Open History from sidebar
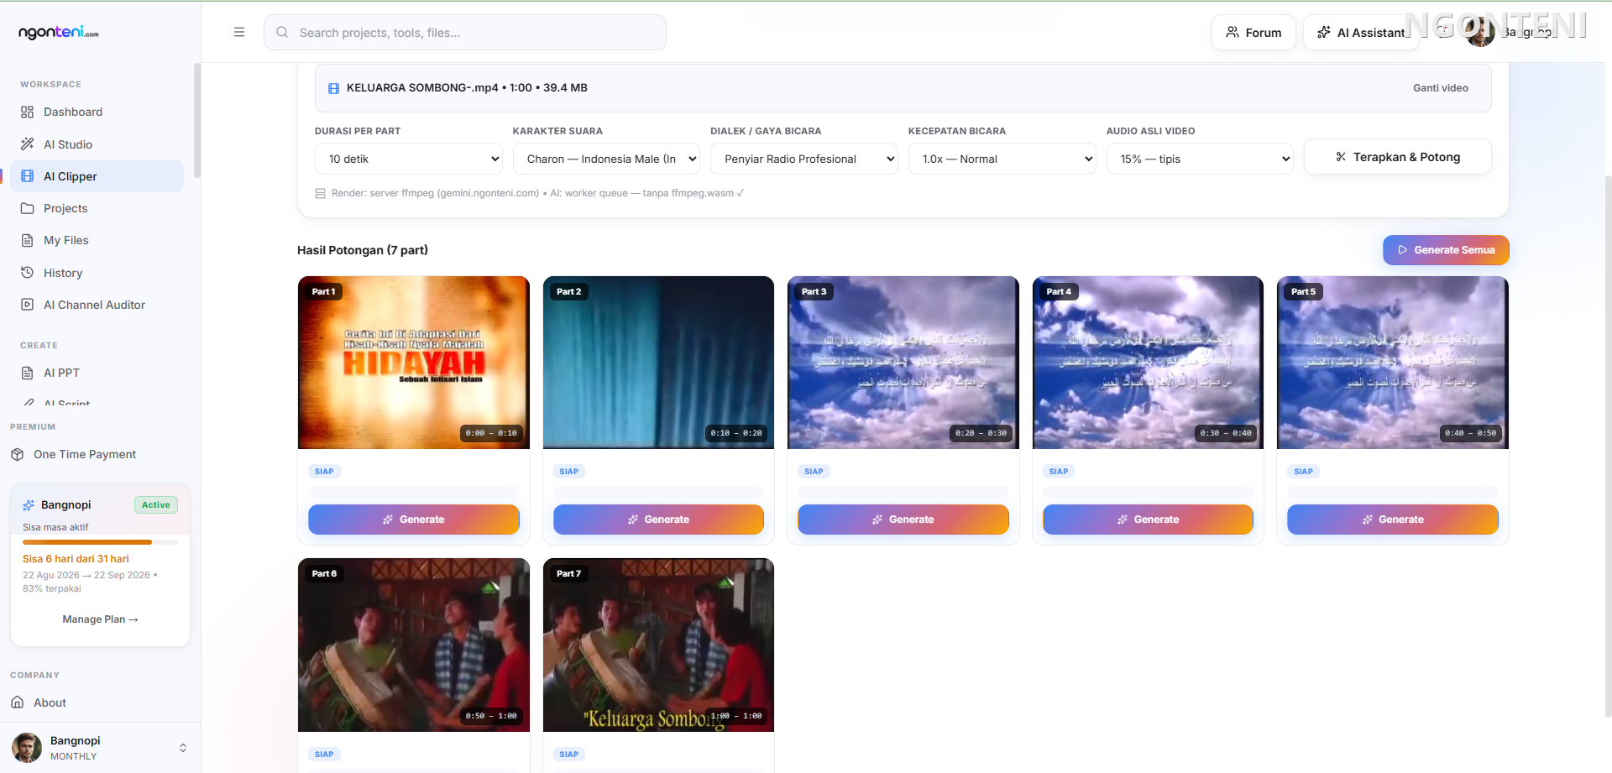 pyautogui.click(x=97, y=273)
